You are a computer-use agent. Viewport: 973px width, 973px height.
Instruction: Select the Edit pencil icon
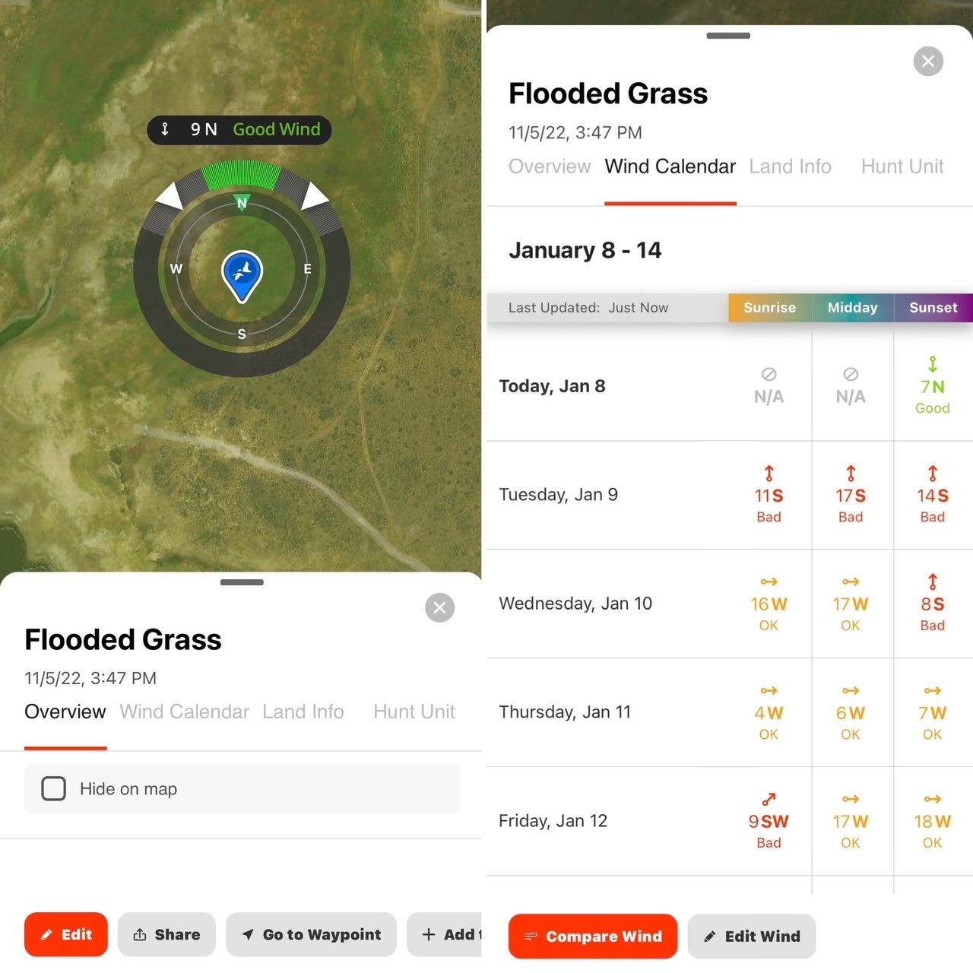(47, 934)
